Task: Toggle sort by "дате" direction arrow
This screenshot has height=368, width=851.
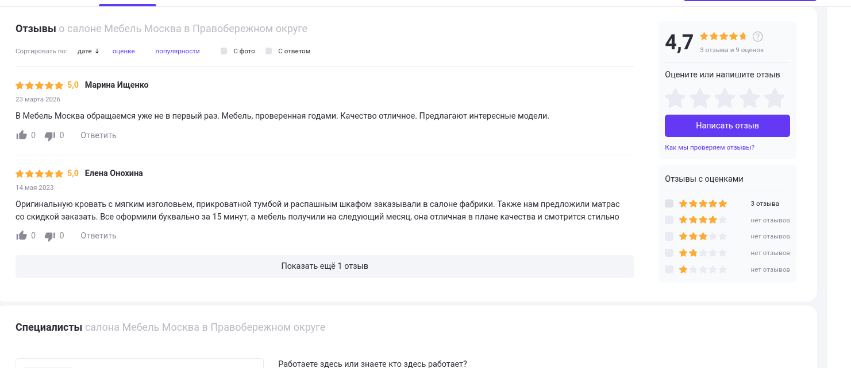Action: [97, 51]
